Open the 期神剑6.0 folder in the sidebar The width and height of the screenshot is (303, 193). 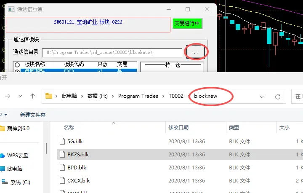18,129
